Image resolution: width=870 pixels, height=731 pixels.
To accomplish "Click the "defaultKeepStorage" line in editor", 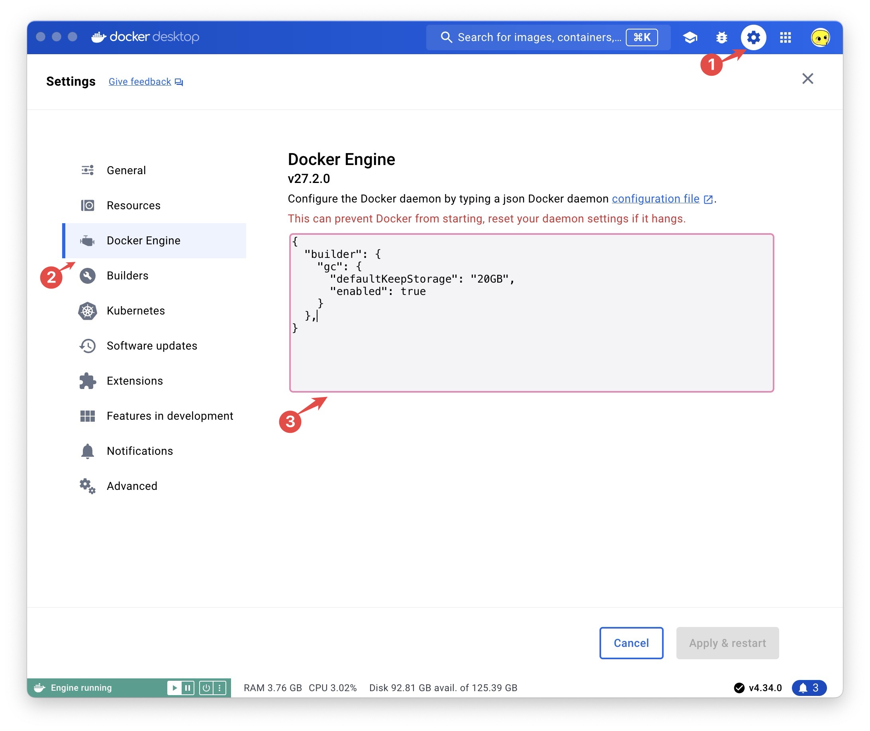I will pos(422,279).
